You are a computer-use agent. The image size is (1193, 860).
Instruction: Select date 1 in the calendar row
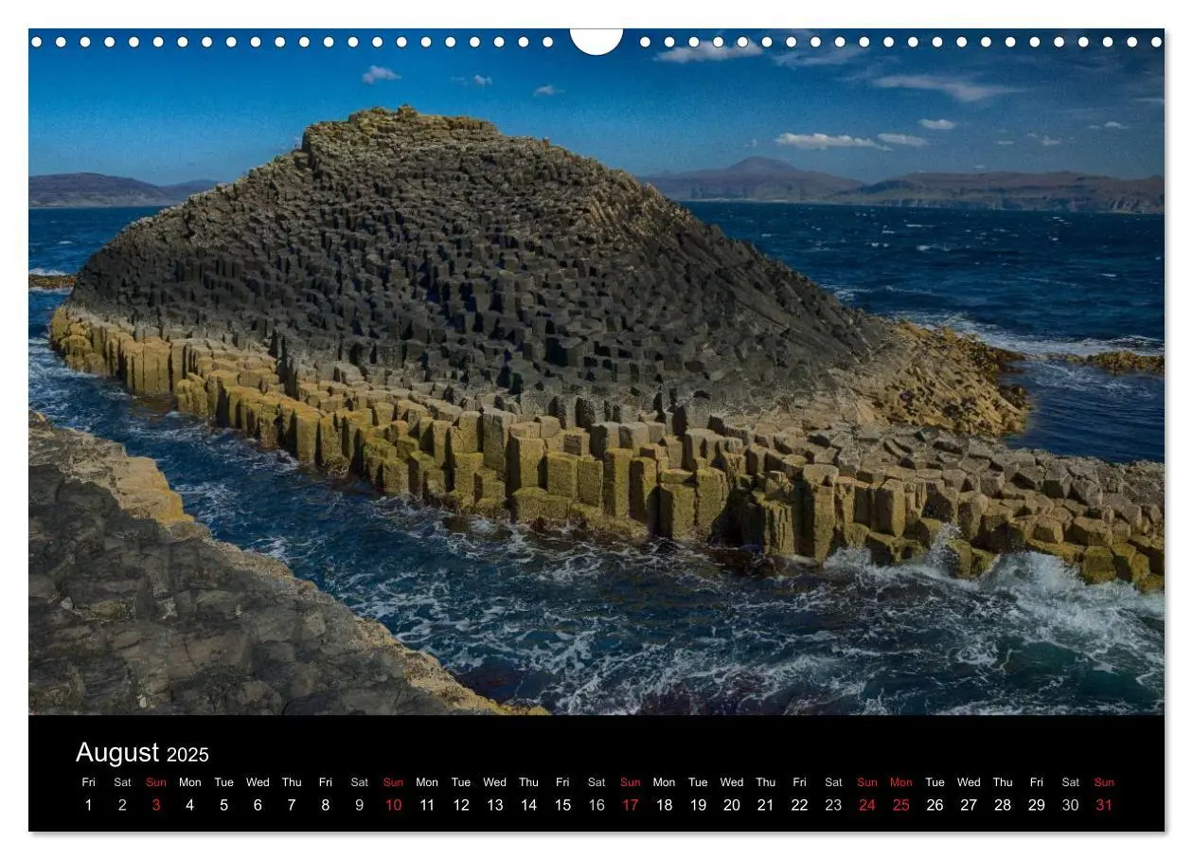pyautogui.click(x=89, y=805)
